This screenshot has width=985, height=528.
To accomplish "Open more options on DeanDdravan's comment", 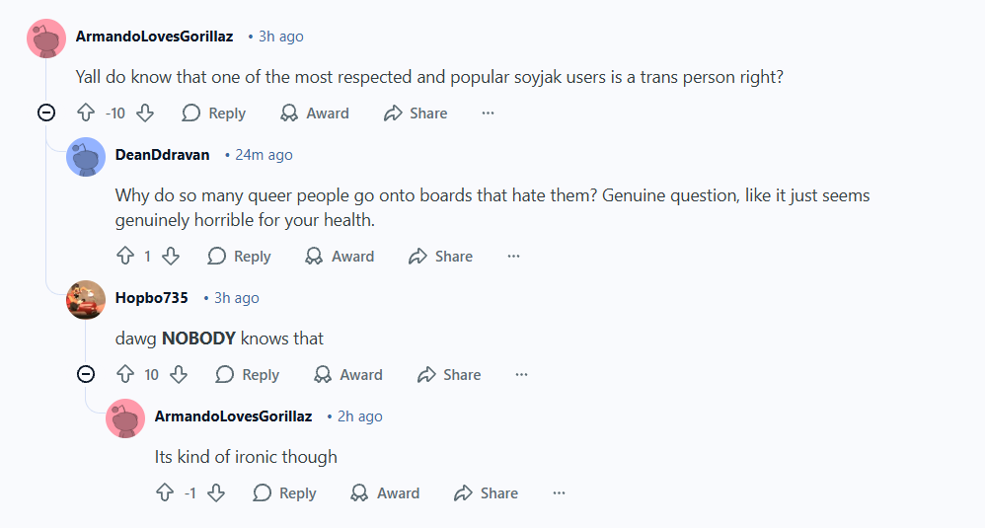I will point(513,257).
